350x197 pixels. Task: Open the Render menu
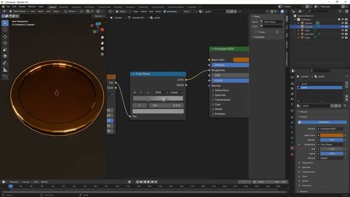coord(22,7)
